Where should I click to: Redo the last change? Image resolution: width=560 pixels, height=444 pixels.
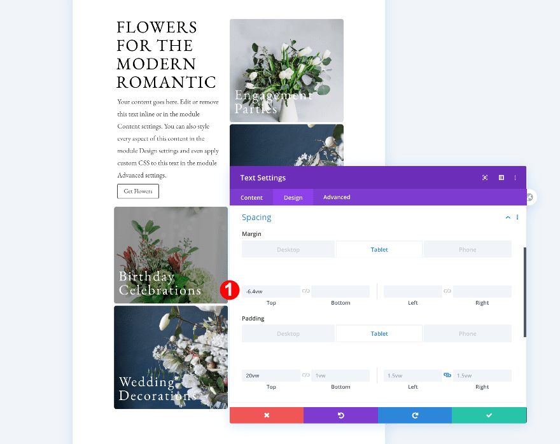click(x=415, y=415)
